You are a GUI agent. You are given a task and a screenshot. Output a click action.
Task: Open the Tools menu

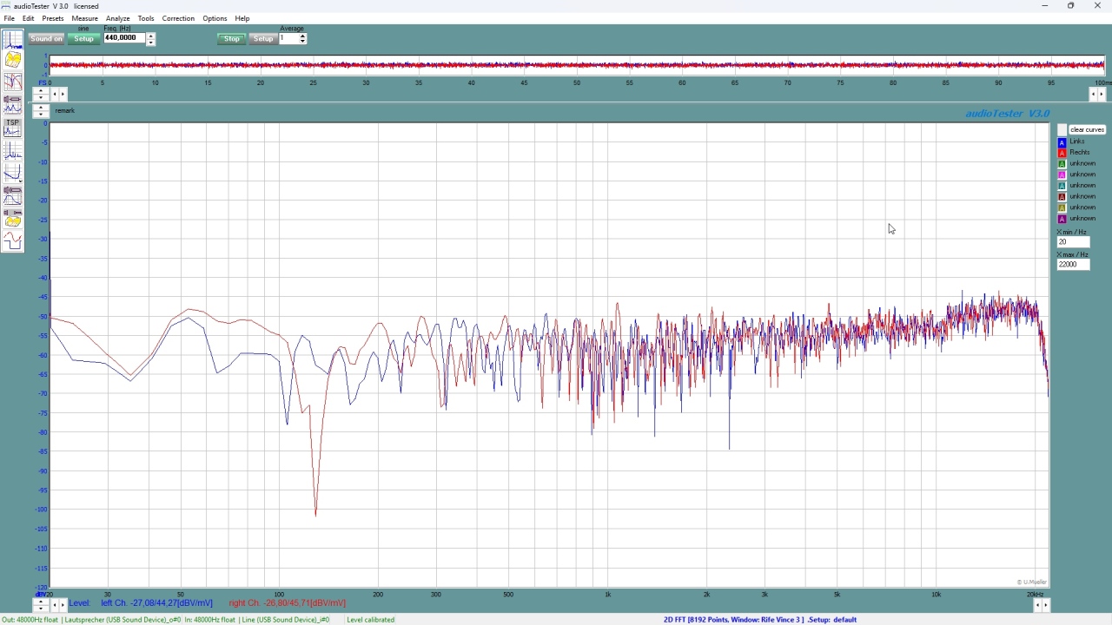146,18
